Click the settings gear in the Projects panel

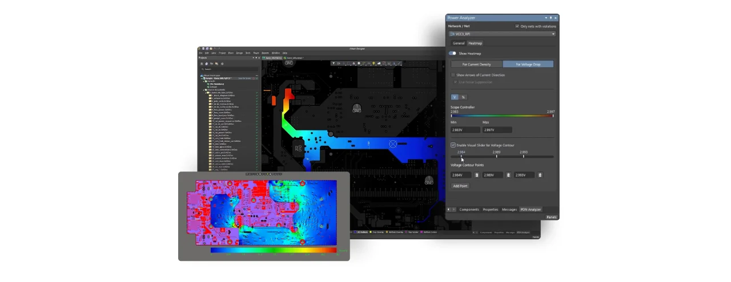pos(222,64)
